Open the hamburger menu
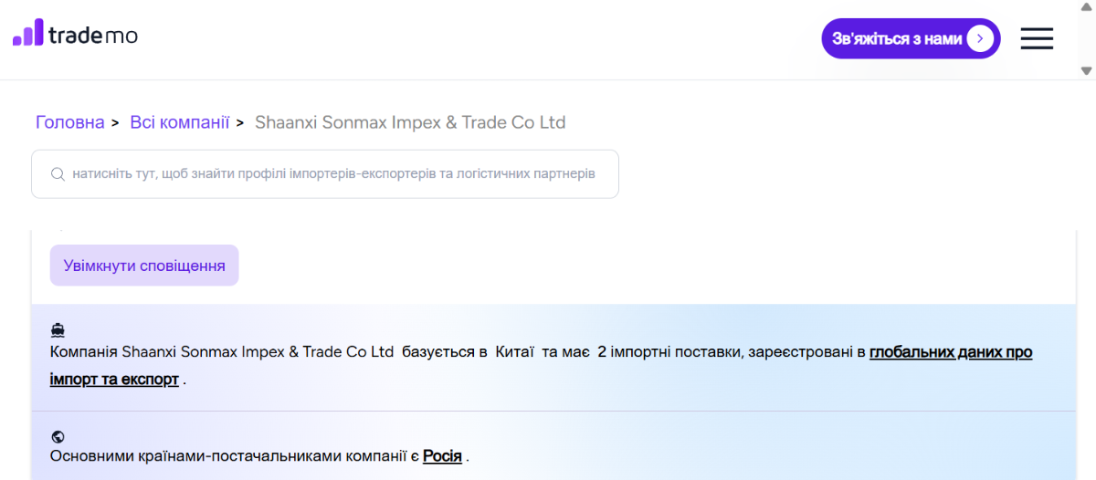1096x480 pixels. (x=1037, y=38)
